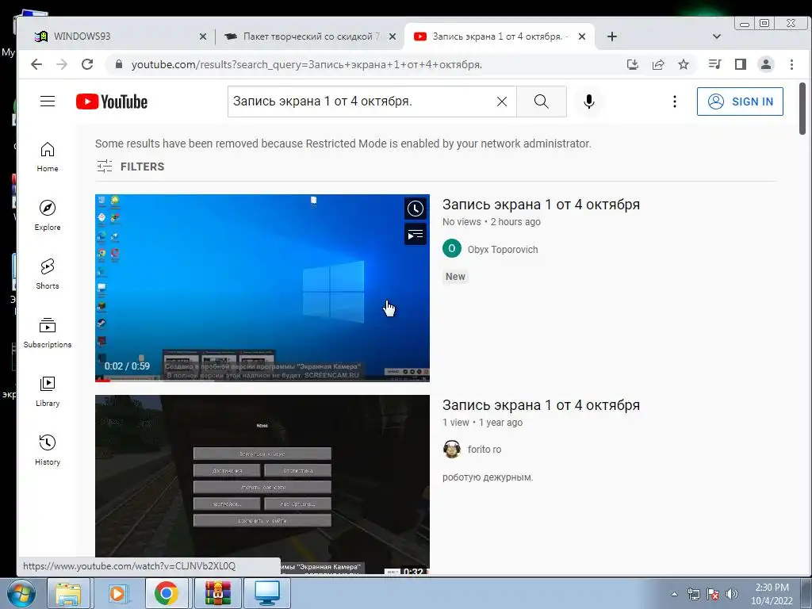Viewport: 812px width, 609px height.
Task: Bookmark this page with star icon
Action: click(684, 64)
